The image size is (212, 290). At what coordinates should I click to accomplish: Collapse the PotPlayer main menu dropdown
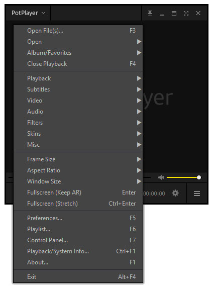pyautogui.click(x=28, y=13)
